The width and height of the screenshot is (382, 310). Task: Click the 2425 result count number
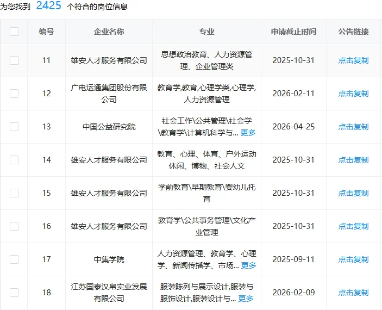click(x=49, y=5)
